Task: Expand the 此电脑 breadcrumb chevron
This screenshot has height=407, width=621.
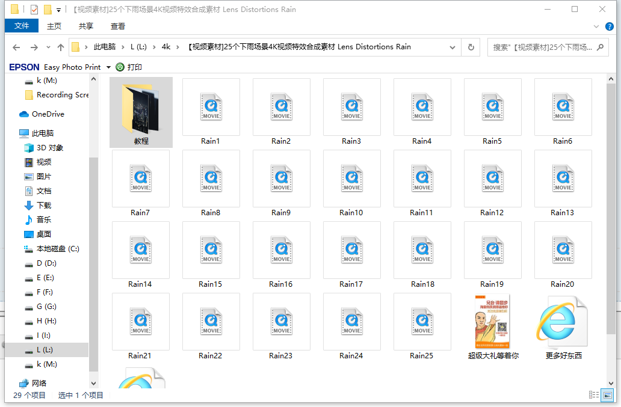Action: 123,47
